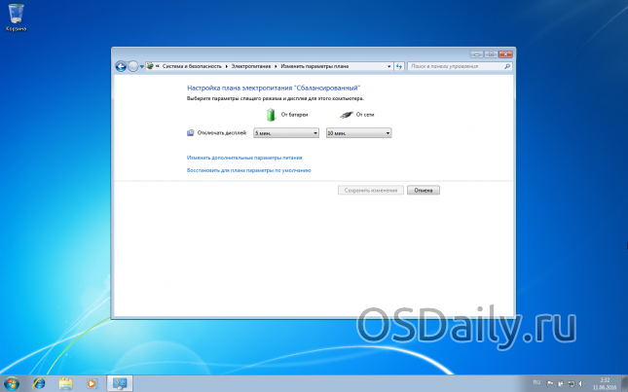Screen dimensions: 628x392
Task: Click the Control Panel taskbar button
Action: [119, 381]
